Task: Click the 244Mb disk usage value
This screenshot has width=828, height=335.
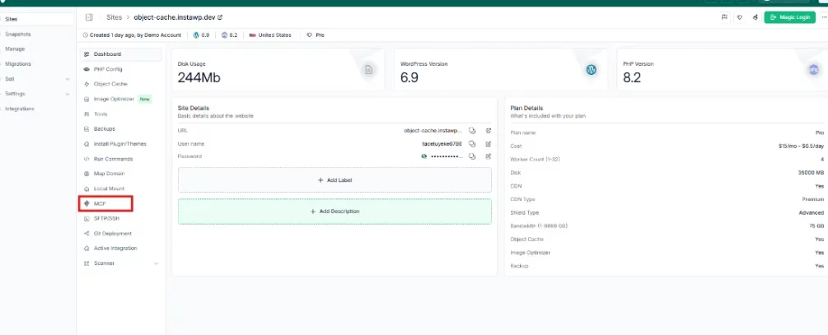Action: [199, 77]
